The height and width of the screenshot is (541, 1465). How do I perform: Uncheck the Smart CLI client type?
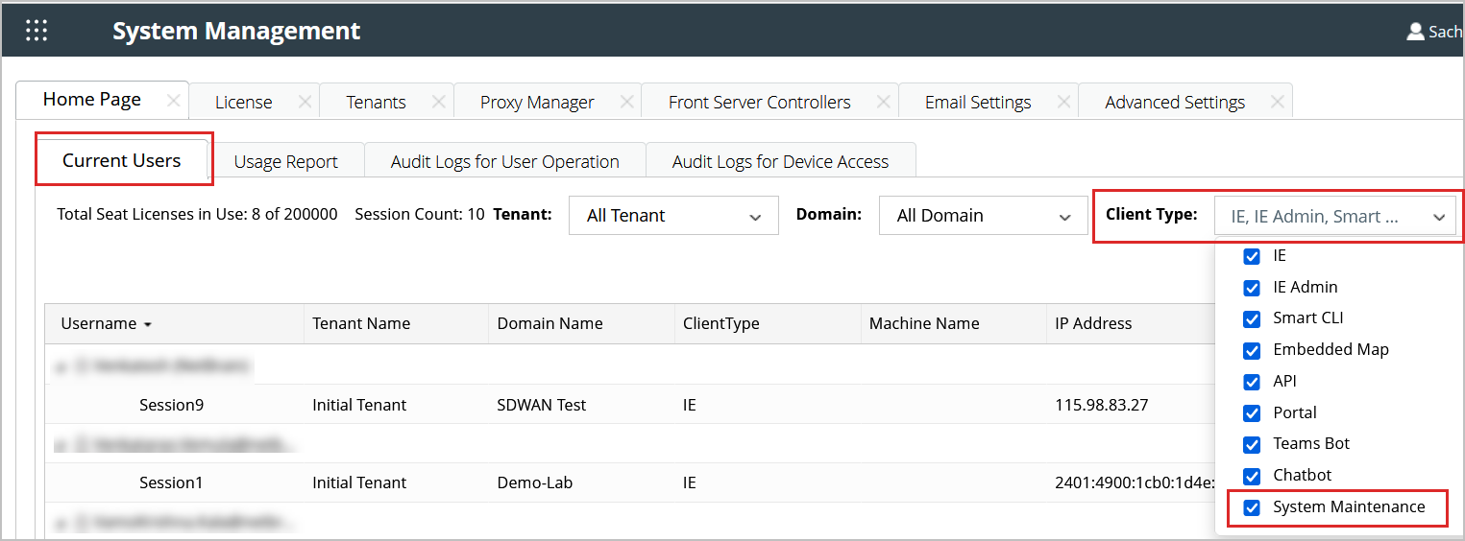point(1252,318)
